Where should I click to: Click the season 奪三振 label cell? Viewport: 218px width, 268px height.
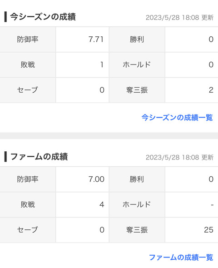click(x=137, y=90)
